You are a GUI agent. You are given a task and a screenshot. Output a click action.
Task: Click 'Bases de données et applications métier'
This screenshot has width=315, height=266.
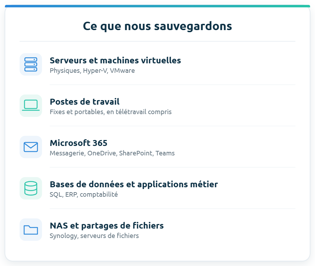(x=134, y=184)
